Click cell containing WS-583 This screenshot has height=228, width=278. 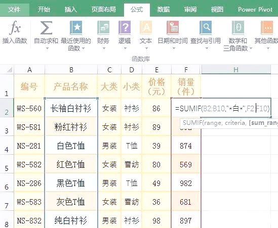pyautogui.click(x=29, y=202)
